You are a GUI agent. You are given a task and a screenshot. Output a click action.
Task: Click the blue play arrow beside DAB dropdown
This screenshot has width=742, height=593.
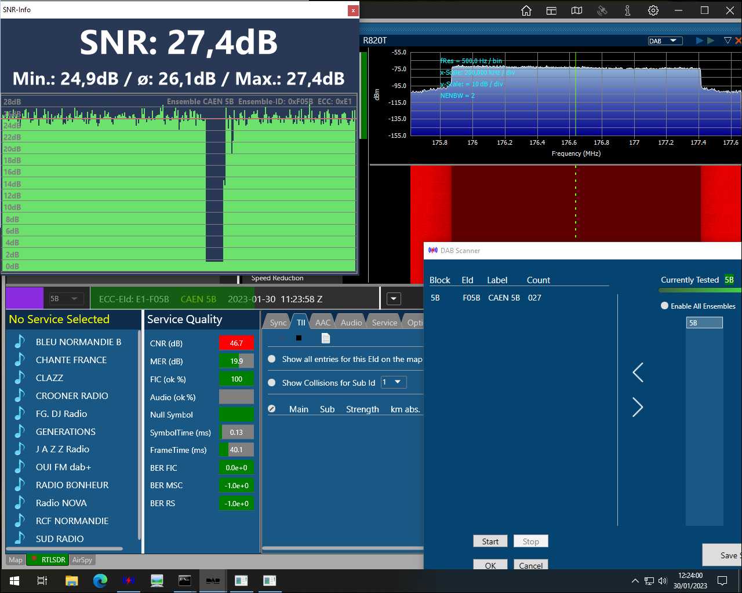point(700,41)
